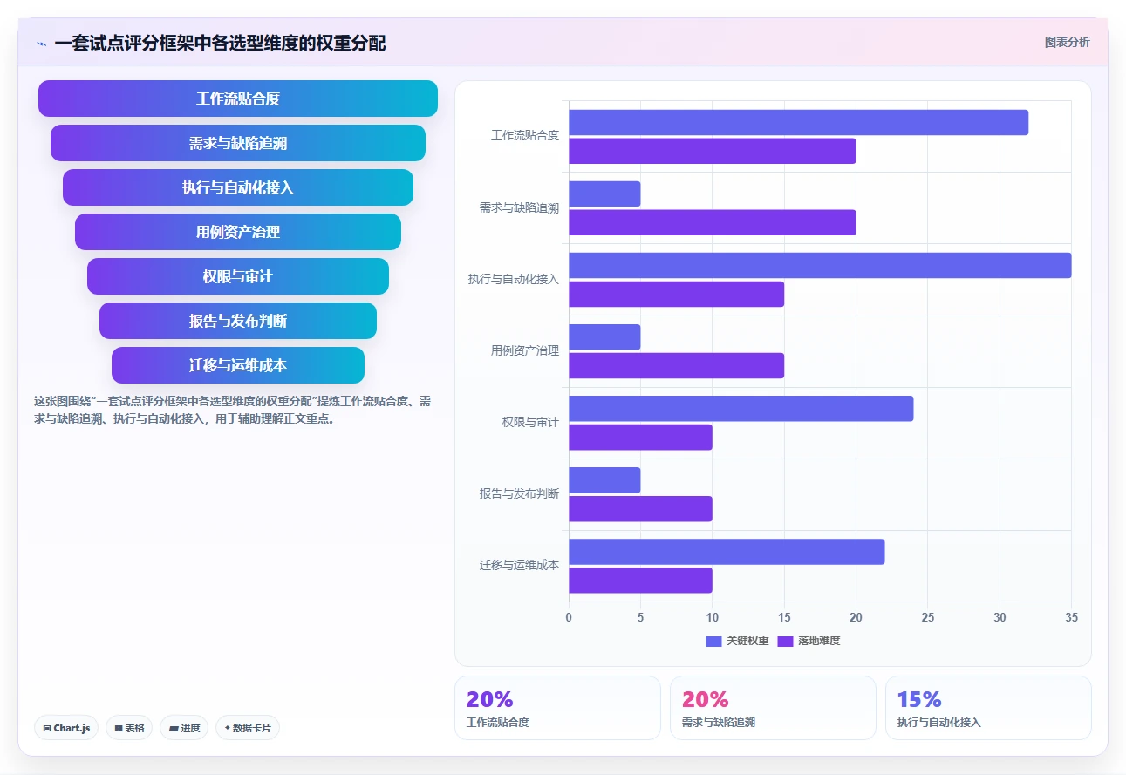Click the 落地难度 bar for 执行与自动化接入
Viewport: 1126px width, 775px height.
[677, 294]
